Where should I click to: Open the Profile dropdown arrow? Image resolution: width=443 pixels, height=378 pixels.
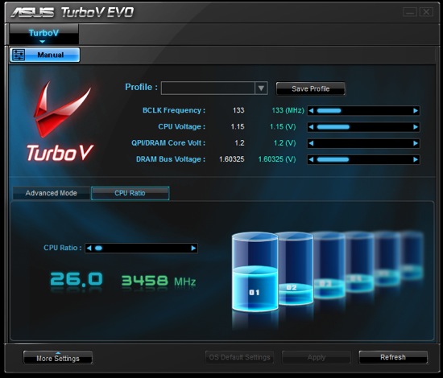(261, 88)
